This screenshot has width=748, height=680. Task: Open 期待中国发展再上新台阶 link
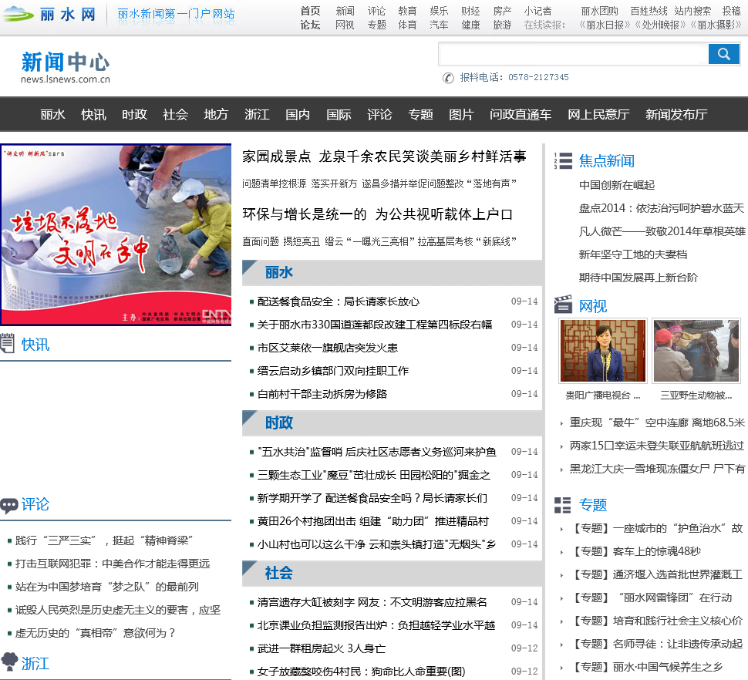coord(638,278)
